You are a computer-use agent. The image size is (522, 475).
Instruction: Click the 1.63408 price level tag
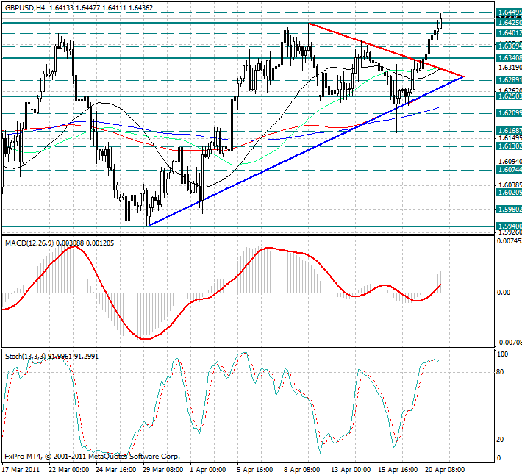point(509,58)
